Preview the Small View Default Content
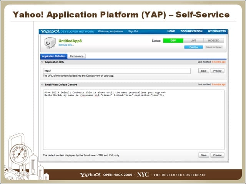This screenshot has width=246, height=184. 217,155
